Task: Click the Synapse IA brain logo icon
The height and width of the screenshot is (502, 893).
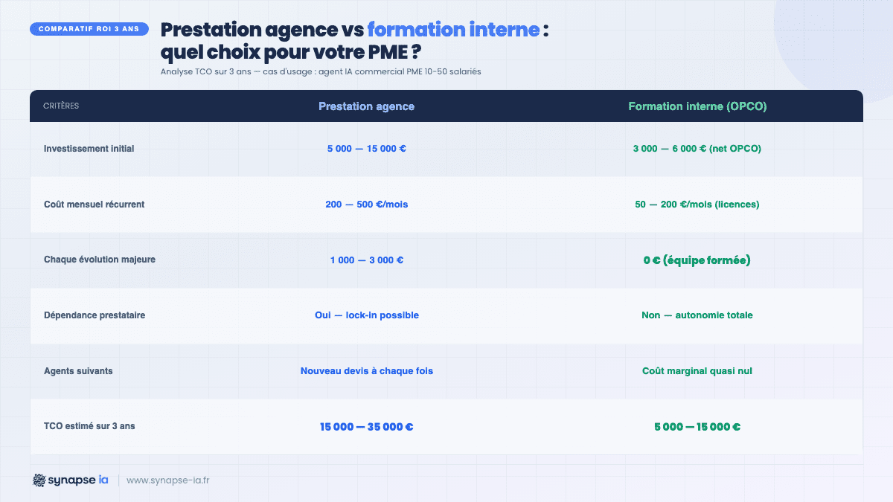Action: tap(39, 480)
